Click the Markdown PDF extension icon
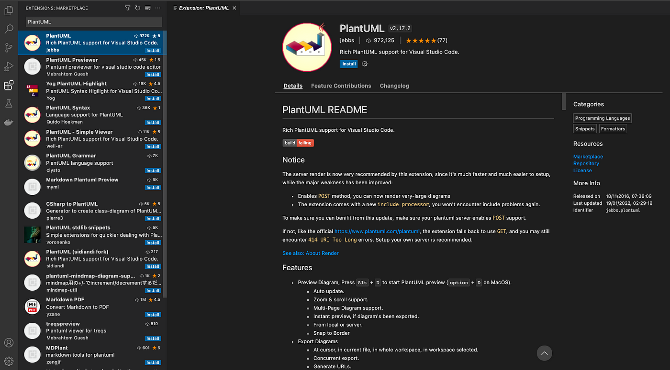 click(x=32, y=307)
